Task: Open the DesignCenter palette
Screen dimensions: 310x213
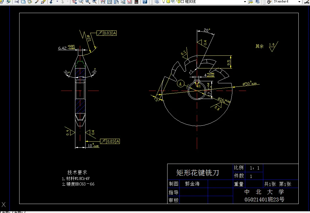Action: [x=110, y=1]
